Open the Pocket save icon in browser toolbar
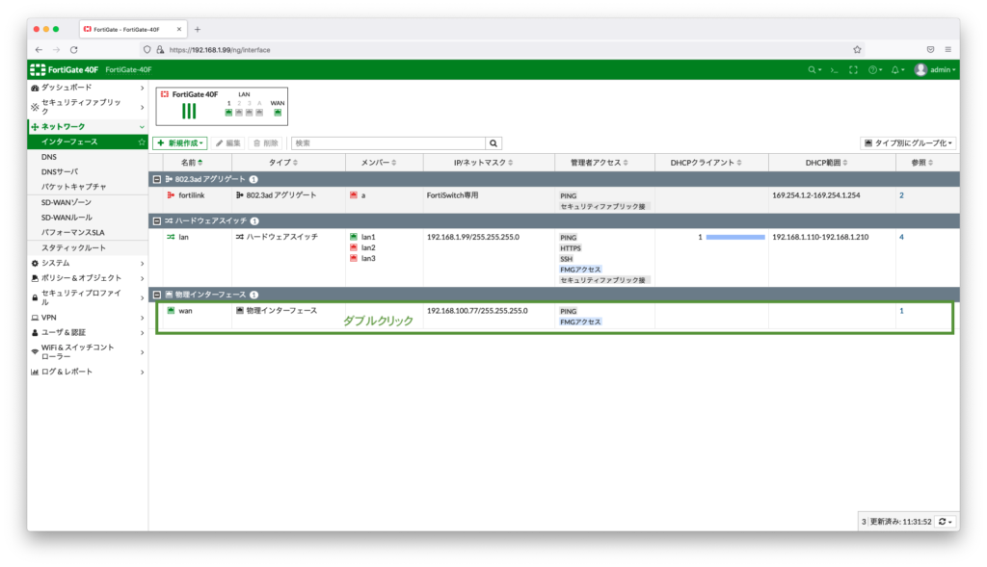Screen dimensions: 987x567 [930, 50]
